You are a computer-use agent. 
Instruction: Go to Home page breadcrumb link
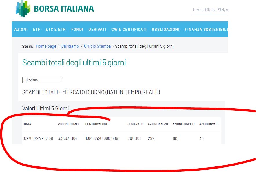pos(46,46)
